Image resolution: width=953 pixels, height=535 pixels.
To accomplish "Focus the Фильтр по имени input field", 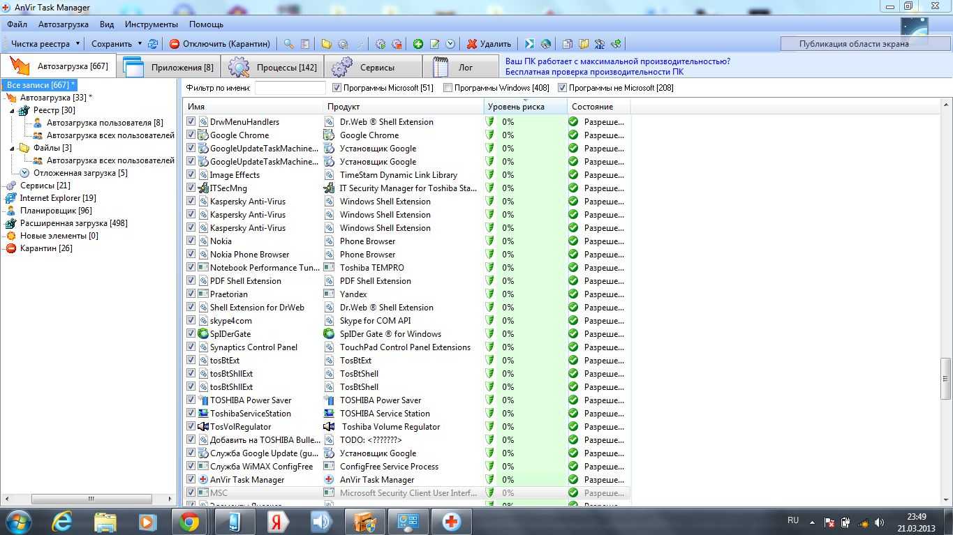I will (290, 88).
